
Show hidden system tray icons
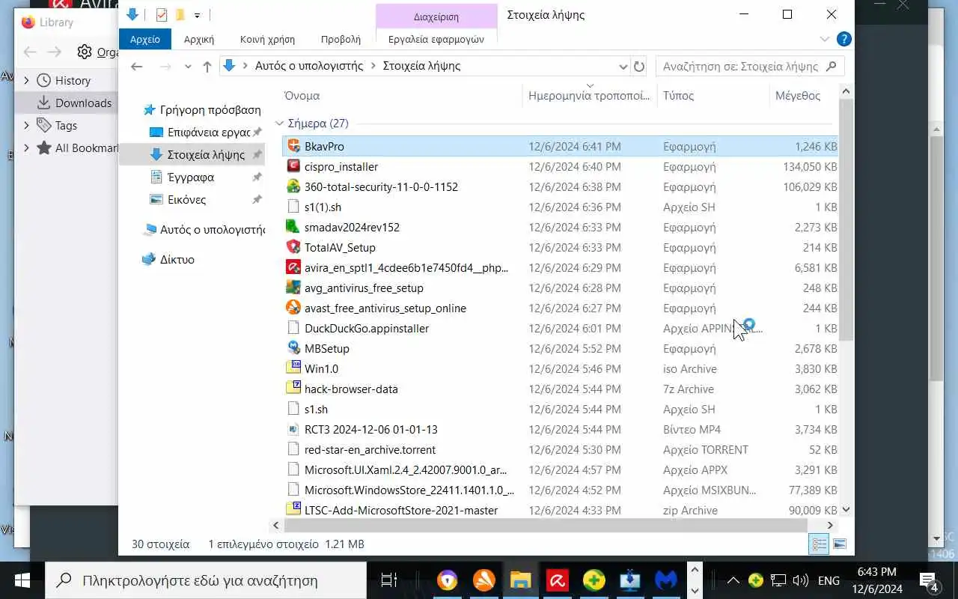[733, 580]
